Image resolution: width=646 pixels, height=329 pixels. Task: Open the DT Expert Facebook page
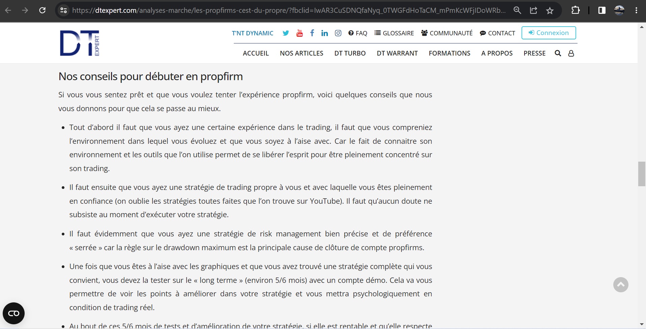pyautogui.click(x=312, y=33)
